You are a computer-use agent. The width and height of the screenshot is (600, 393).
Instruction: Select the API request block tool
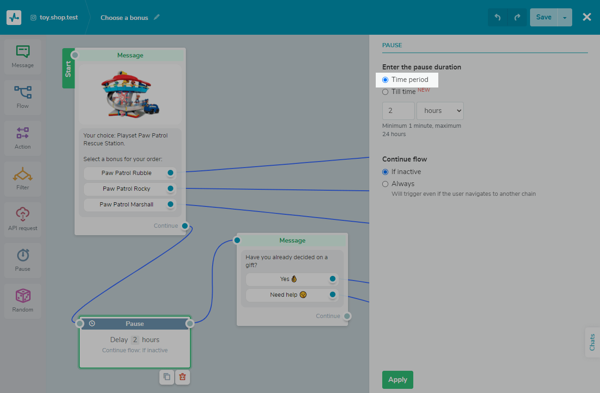pyautogui.click(x=23, y=220)
